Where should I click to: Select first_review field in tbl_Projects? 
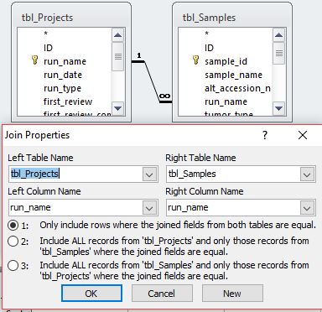tap(68, 101)
